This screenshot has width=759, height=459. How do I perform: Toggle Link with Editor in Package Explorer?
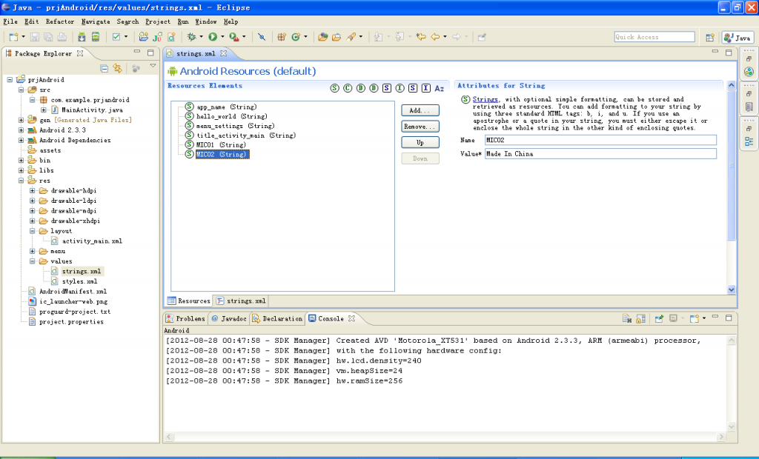pyautogui.click(x=118, y=68)
